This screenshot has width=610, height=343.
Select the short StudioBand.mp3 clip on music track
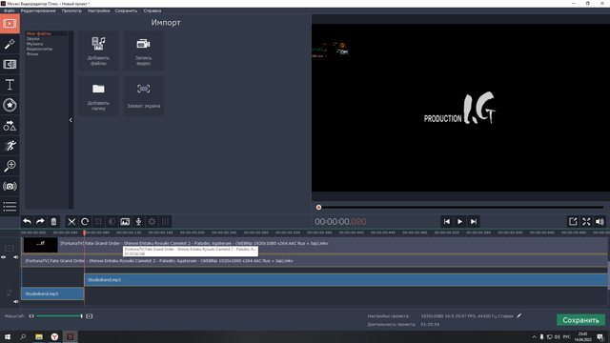[x=52, y=293]
